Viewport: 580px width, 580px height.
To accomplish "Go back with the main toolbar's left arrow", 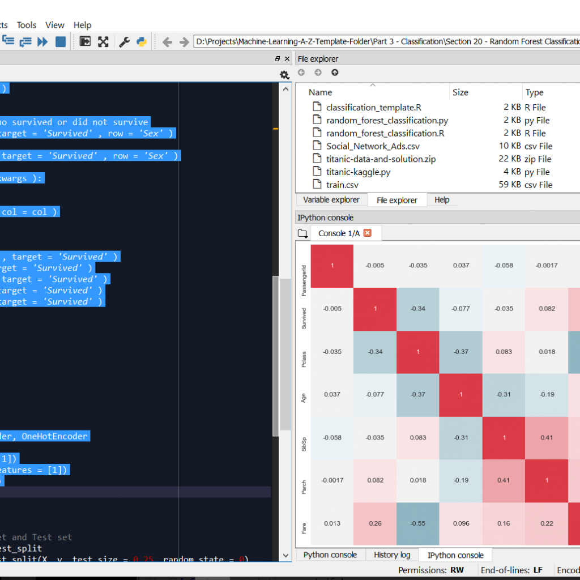I will (x=167, y=42).
